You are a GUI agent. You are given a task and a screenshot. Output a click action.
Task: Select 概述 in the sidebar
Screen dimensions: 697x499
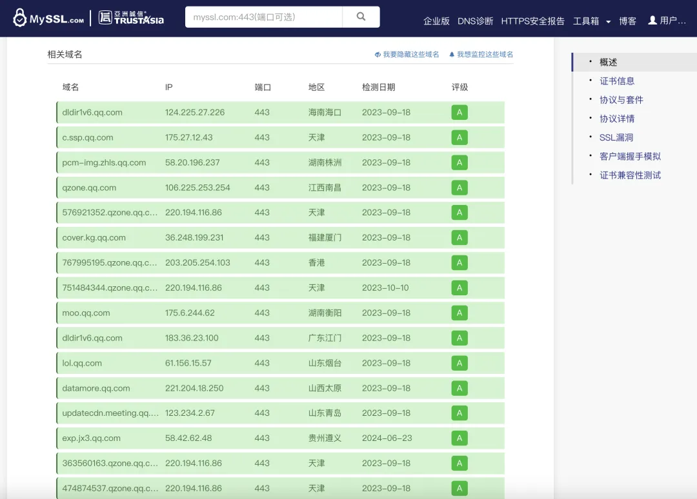click(608, 62)
